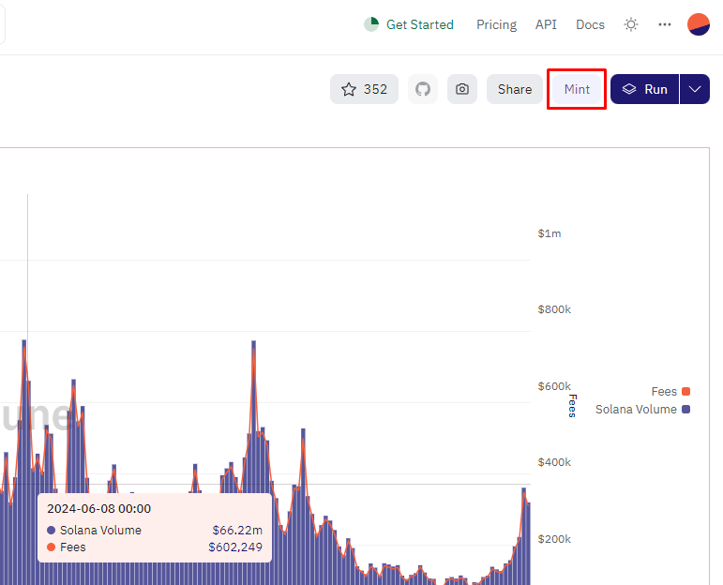This screenshot has width=723, height=585.
Task: Click the purple Solana Volume legend swatch
Action: point(686,410)
